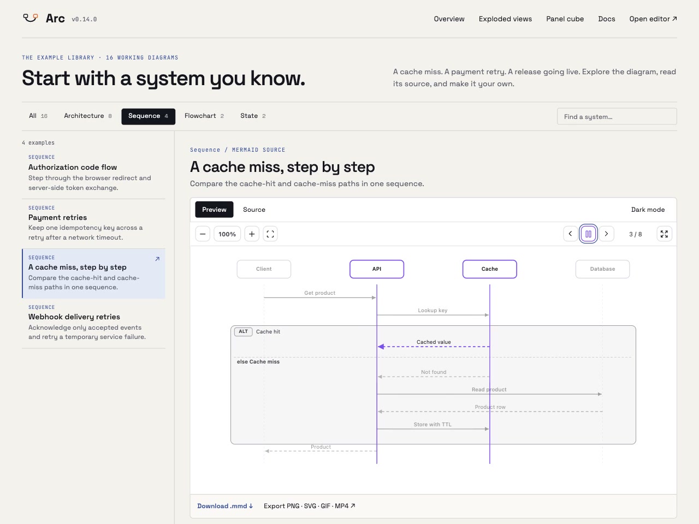Zoom in the diagram with plus button
The image size is (699, 524).
pos(252,234)
